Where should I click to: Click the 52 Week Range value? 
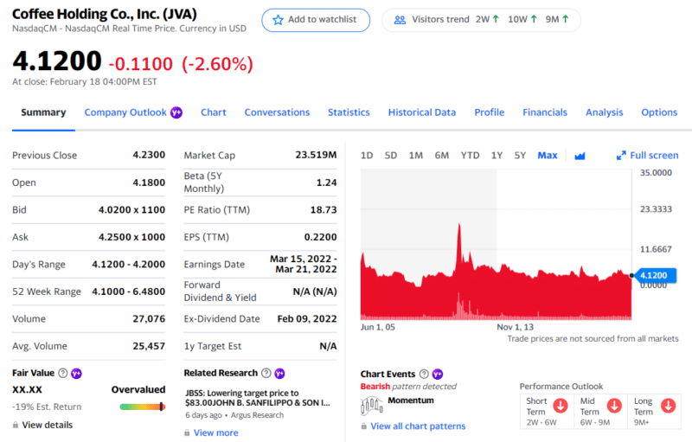[128, 291]
